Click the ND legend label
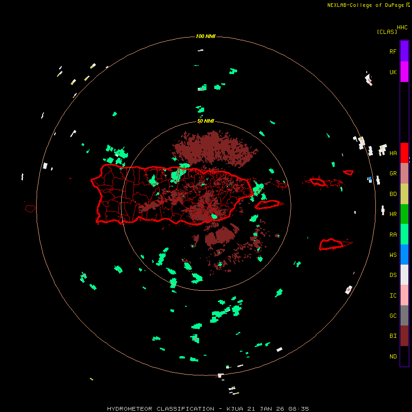This screenshot has width=412, height=412. coord(393,357)
